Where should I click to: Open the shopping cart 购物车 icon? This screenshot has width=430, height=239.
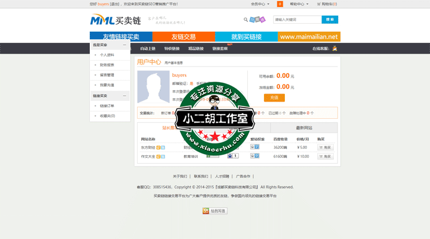click(319, 4)
